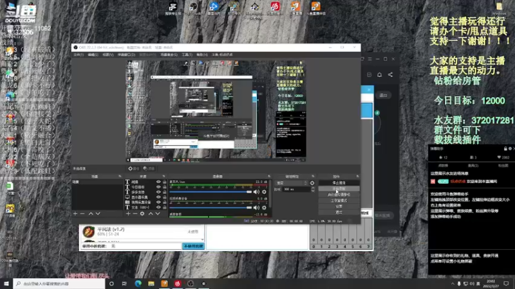Enable 工作室模式 in the controls panel

(x=339, y=200)
